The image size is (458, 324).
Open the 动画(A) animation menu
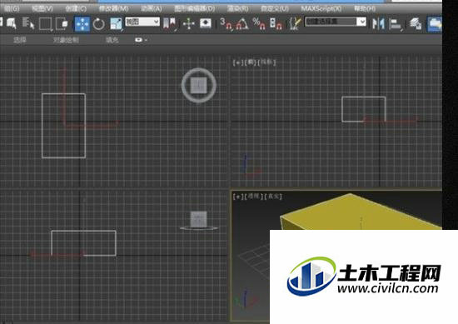(152, 9)
